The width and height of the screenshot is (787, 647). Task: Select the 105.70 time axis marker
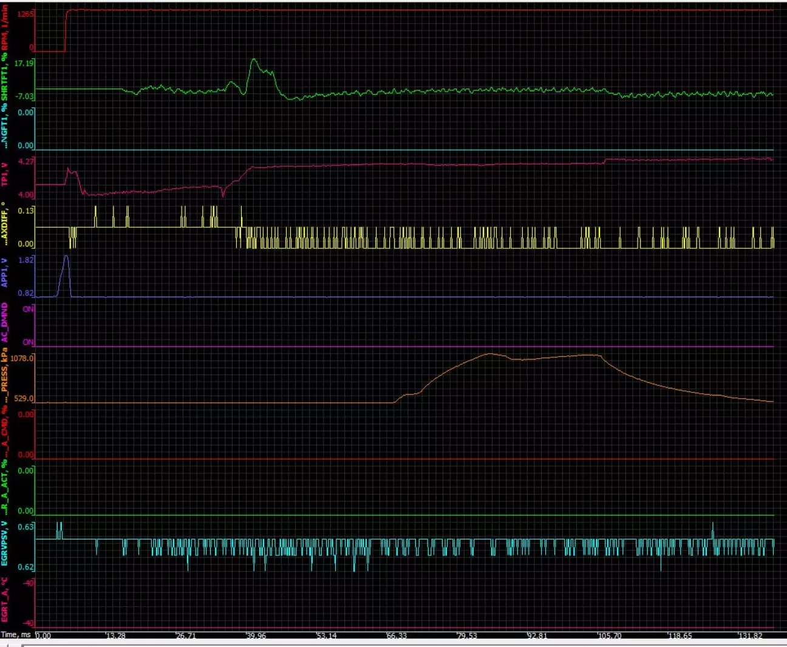[x=609, y=635]
